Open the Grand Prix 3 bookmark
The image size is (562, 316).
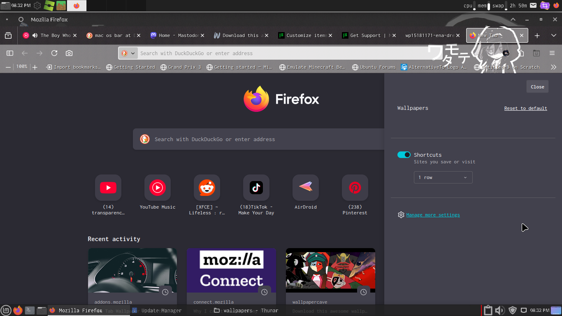pos(181,67)
